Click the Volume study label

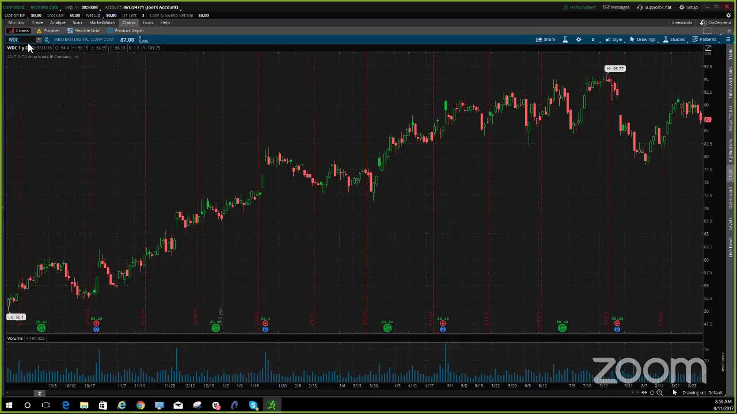point(15,338)
